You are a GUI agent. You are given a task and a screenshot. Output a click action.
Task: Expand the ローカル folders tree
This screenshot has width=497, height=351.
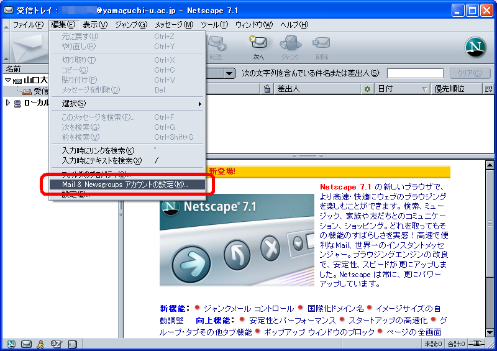coord(8,103)
